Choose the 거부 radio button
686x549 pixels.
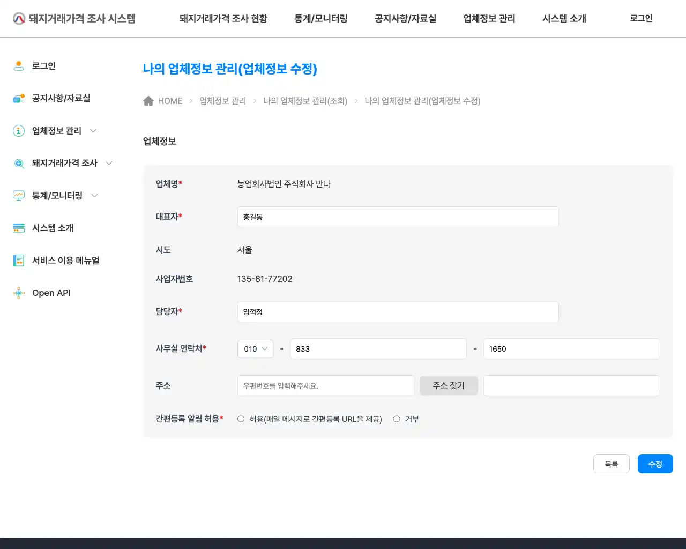pyautogui.click(x=397, y=419)
